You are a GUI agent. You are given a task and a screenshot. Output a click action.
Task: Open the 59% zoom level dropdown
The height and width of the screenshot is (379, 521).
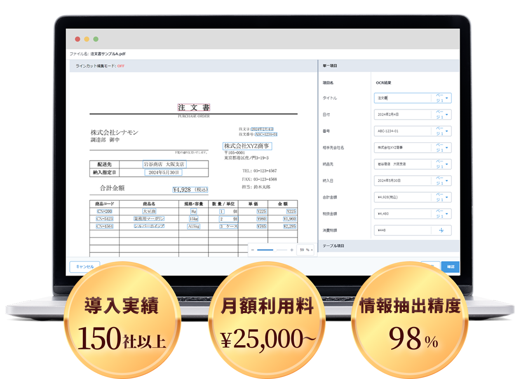pos(305,250)
